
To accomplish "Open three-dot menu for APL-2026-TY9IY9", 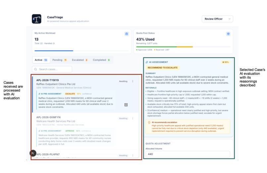I will pos(133,81).
